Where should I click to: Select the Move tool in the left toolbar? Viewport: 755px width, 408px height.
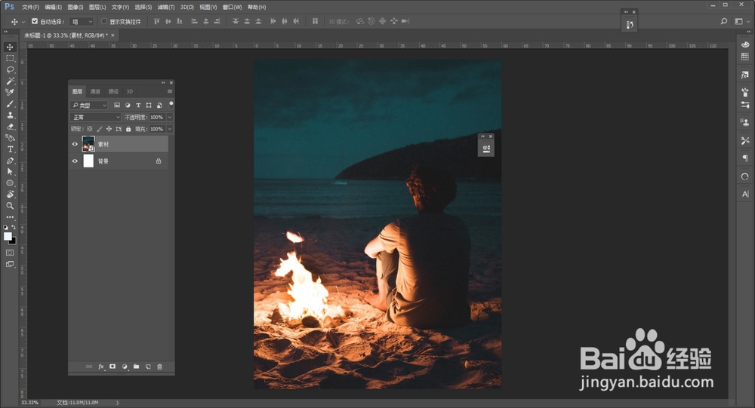tap(10, 47)
